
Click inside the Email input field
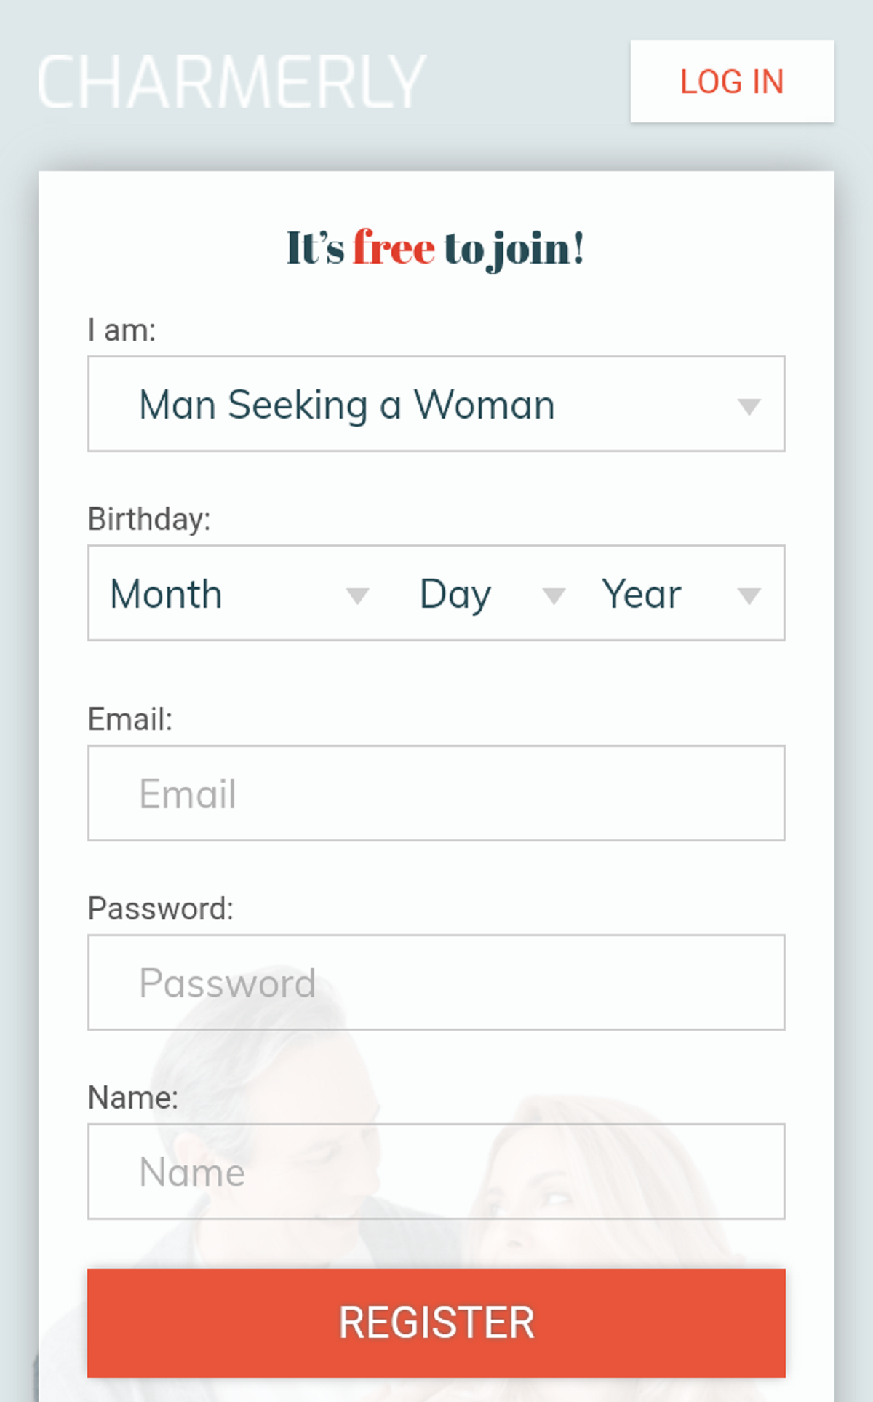pos(436,793)
